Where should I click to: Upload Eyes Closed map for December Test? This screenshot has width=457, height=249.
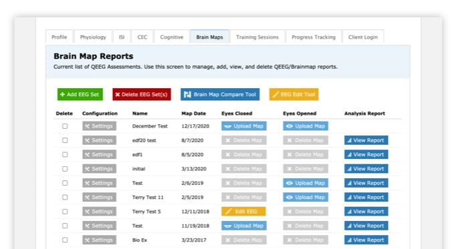[244, 126]
